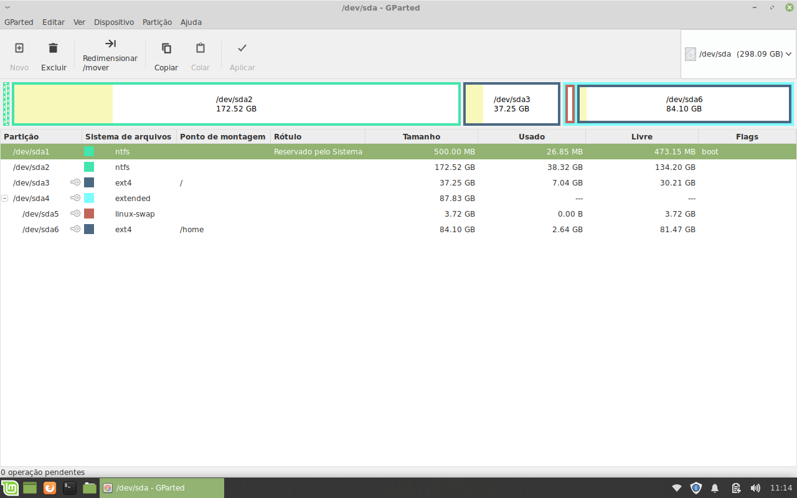Image resolution: width=797 pixels, height=498 pixels.
Task: Select the /dev/sda1 partition row
Action: pos(398,152)
